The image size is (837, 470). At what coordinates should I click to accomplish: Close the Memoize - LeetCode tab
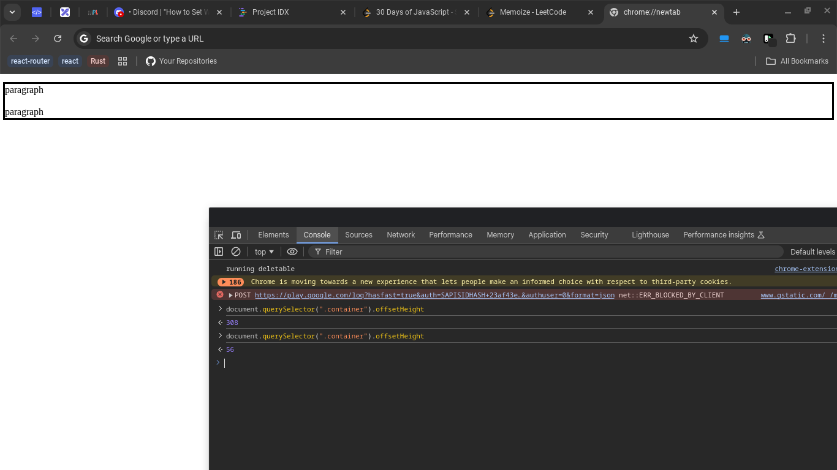[x=591, y=12]
